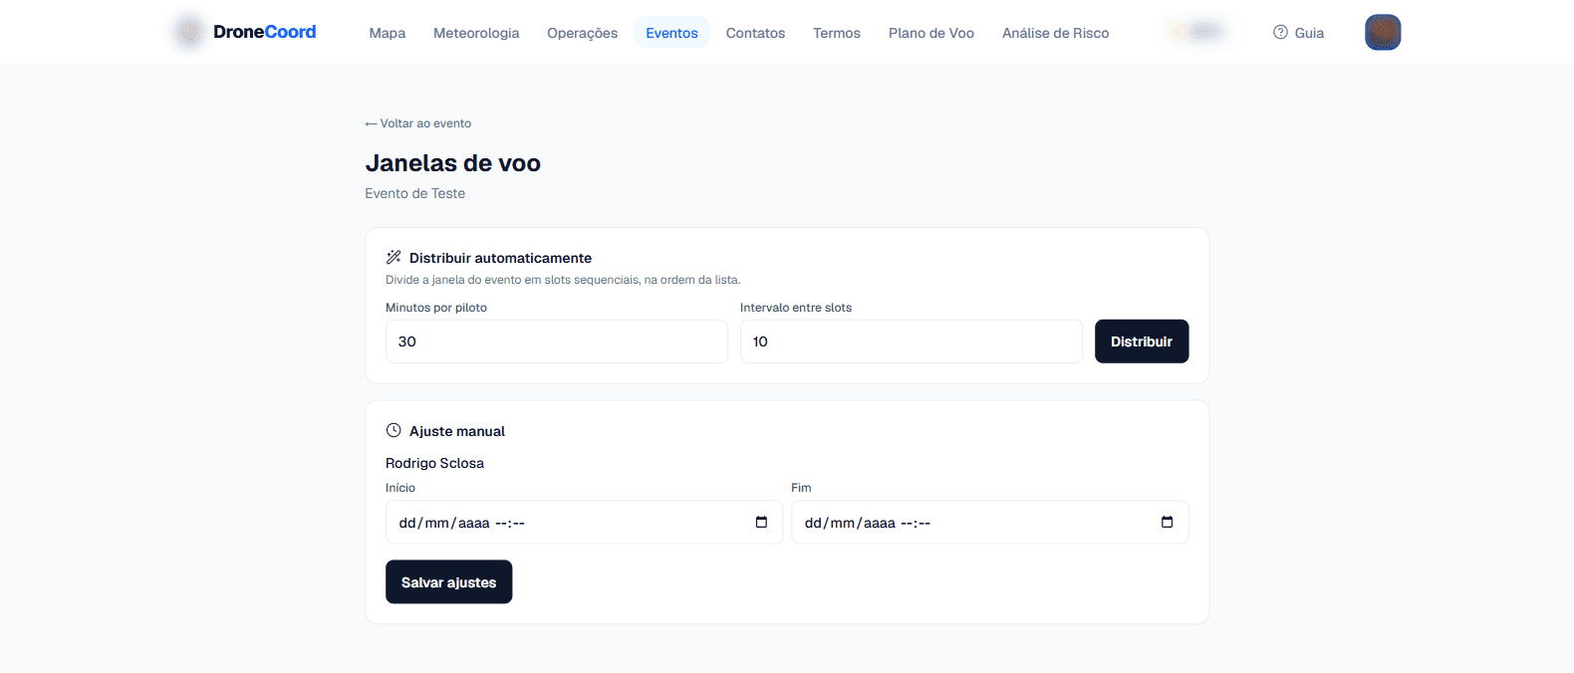The width and height of the screenshot is (1574, 673).
Task: Open the user avatar menu
Action: point(1383,32)
